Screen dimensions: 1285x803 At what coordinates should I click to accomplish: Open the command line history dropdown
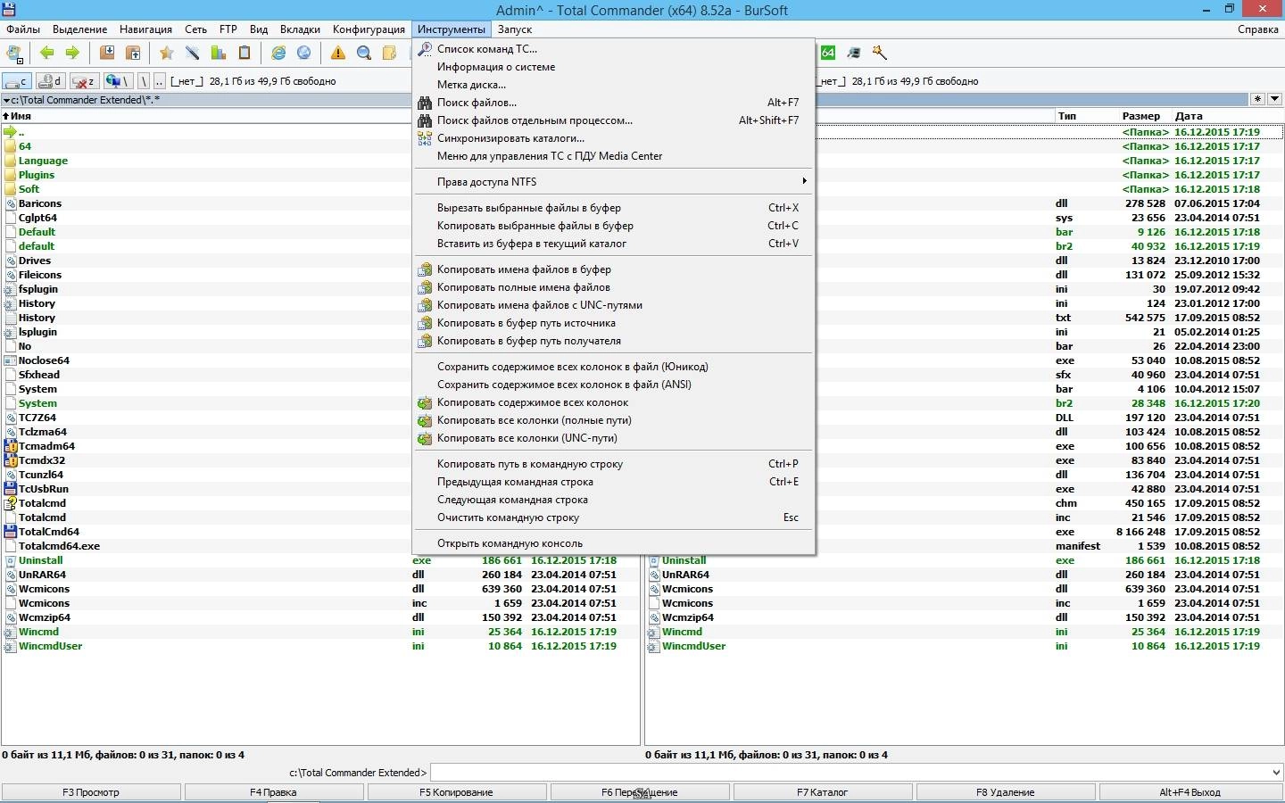click(x=1275, y=773)
